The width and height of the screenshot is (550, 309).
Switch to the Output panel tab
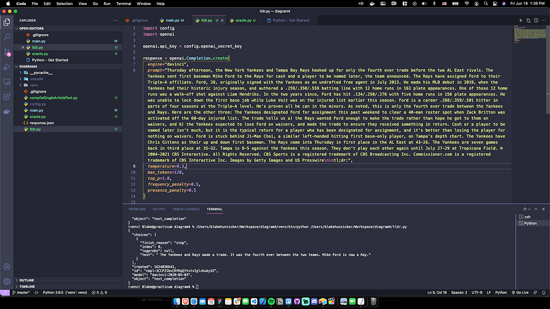[x=159, y=209]
